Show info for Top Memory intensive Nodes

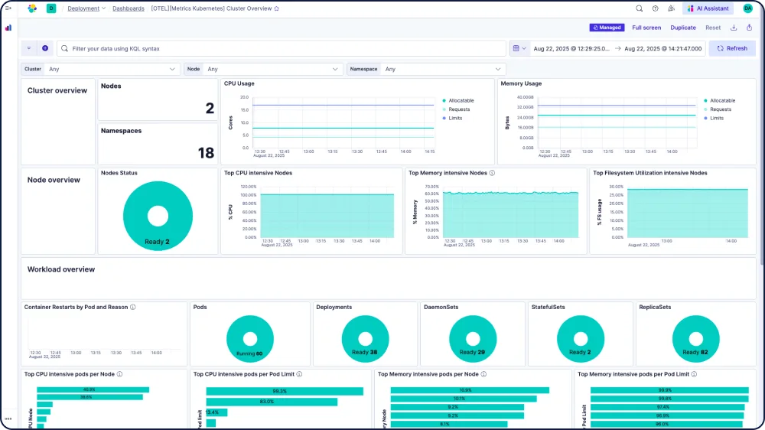coord(492,173)
